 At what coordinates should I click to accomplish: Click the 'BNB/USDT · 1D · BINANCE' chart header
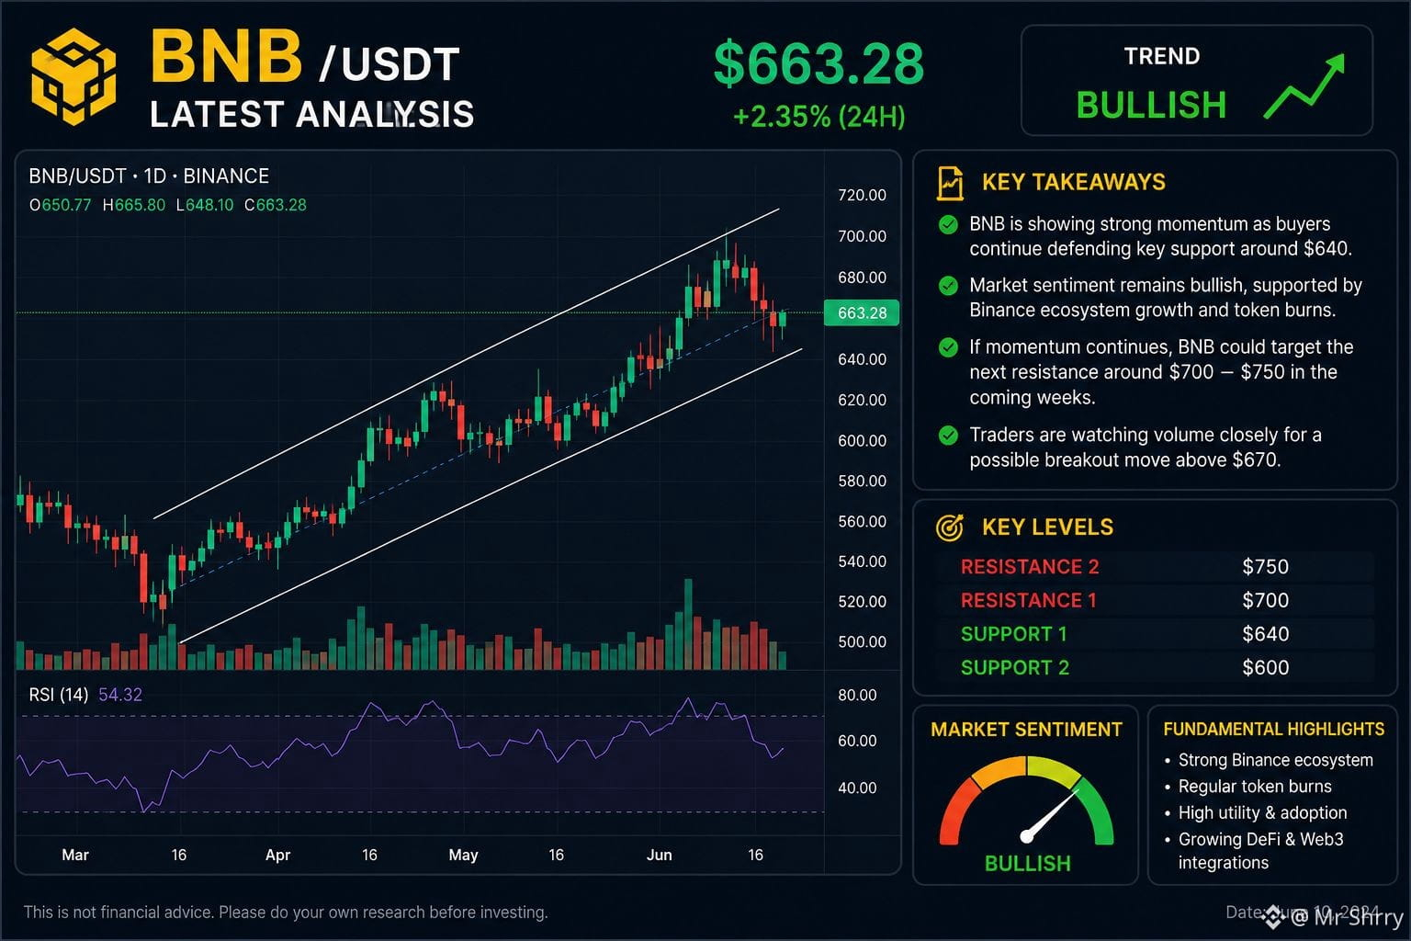point(149,176)
